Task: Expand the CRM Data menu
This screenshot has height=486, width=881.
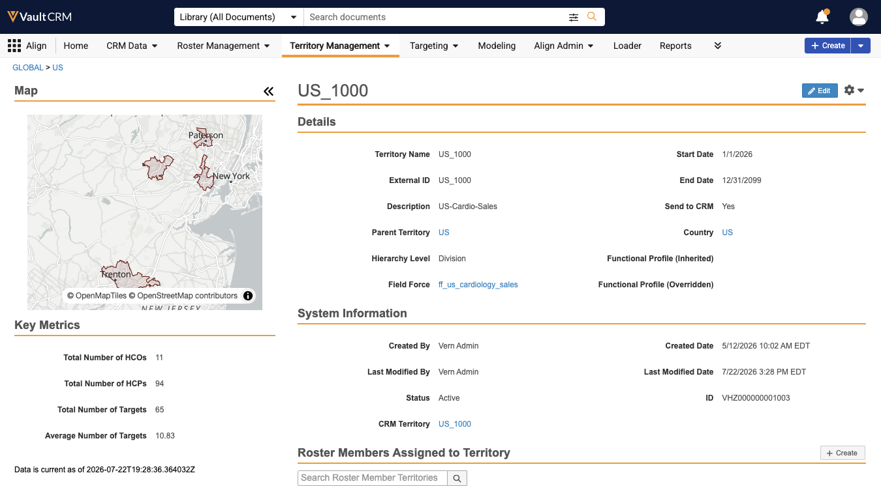Action: tap(132, 46)
